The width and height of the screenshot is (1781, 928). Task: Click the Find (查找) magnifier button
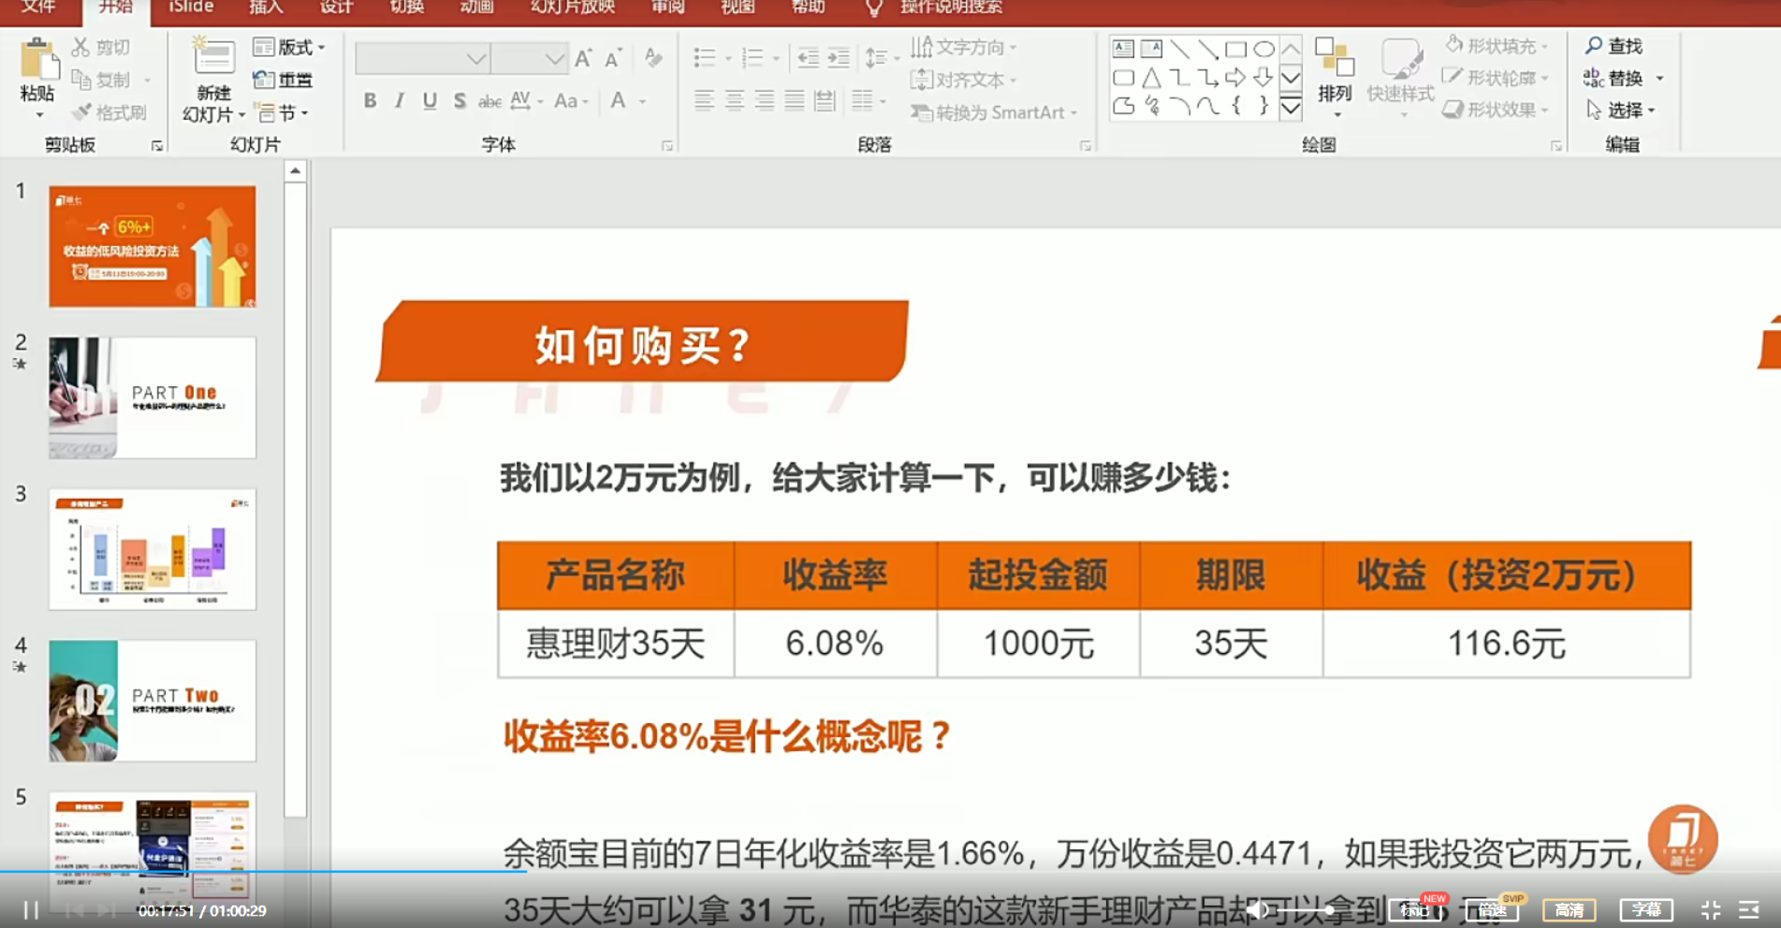pyautogui.click(x=1613, y=46)
